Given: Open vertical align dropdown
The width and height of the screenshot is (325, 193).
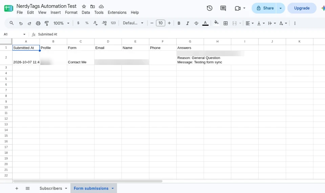Looking at the screenshot, I should [x=261, y=23].
